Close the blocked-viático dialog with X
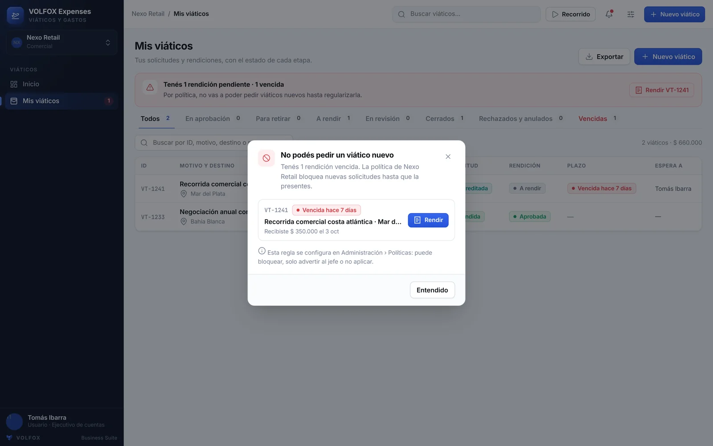 (x=448, y=157)
